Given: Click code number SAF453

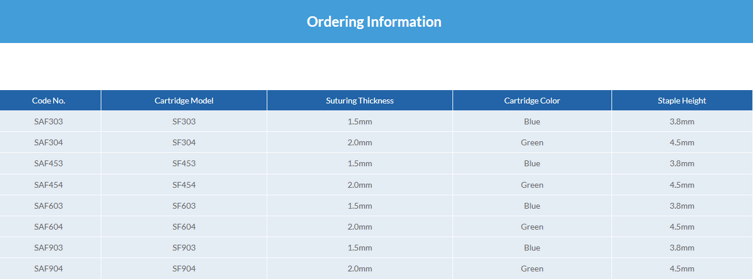Looking at the screenshot, I should 49,163.
